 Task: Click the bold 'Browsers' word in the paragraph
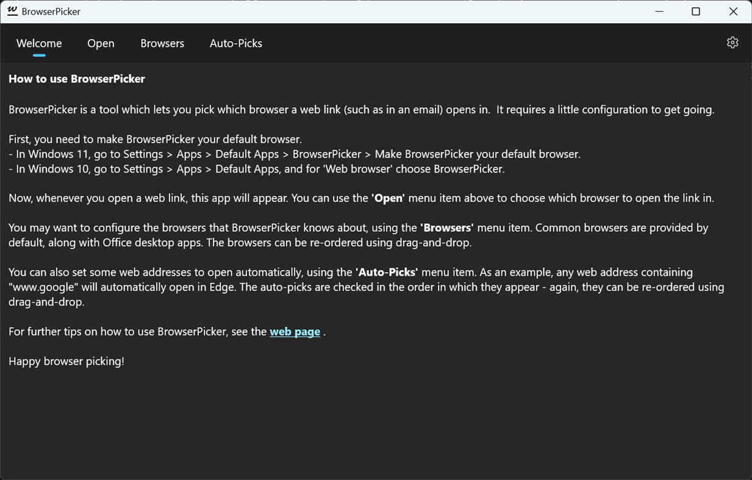pyautogui.click(x=447, y=228)
